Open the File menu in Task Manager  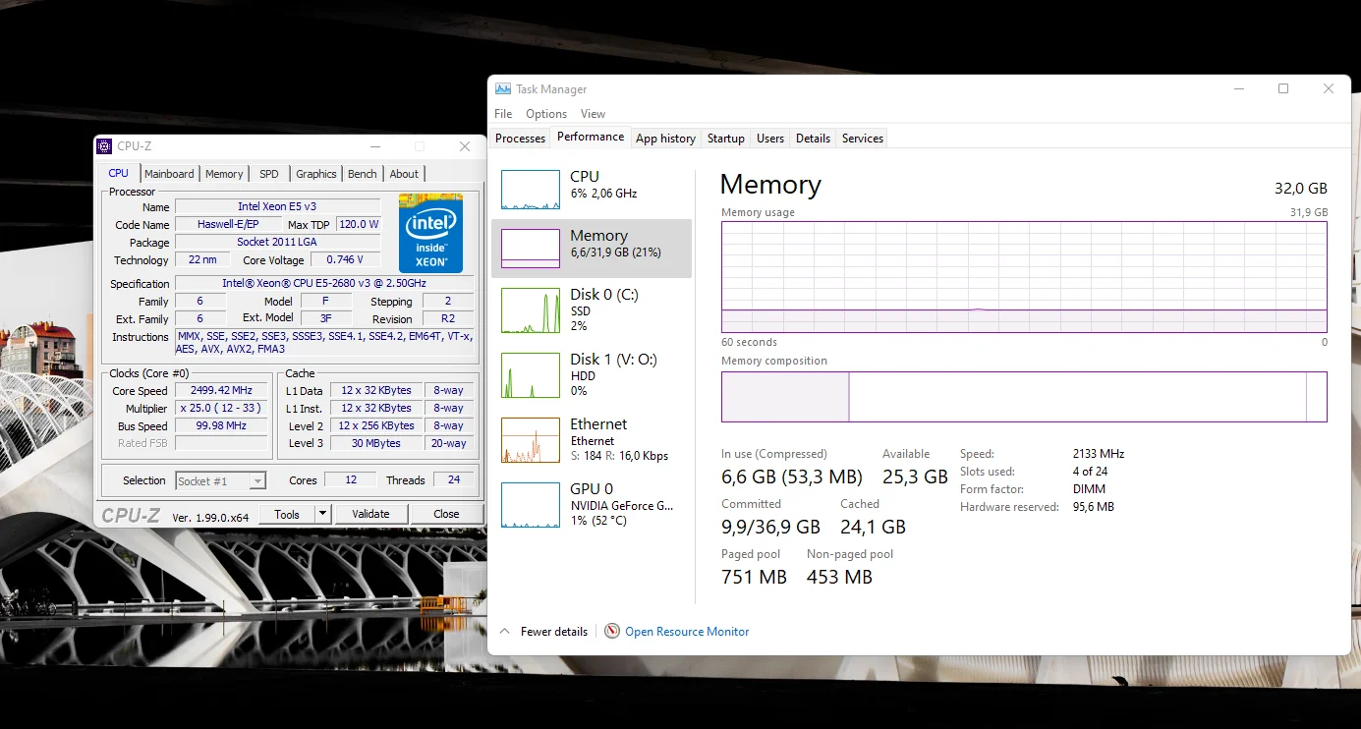[503, 114]
